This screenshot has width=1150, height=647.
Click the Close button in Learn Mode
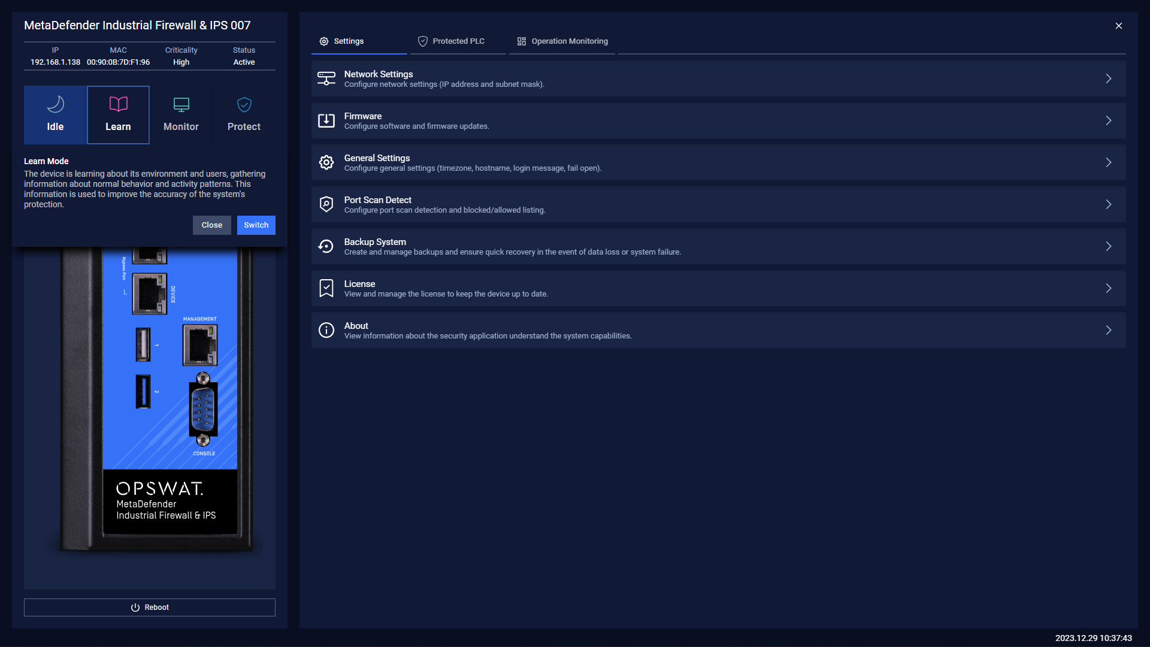212,225
